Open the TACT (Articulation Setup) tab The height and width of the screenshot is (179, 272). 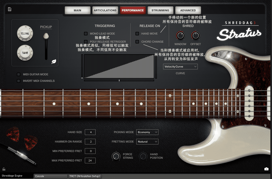pos(85,176)
